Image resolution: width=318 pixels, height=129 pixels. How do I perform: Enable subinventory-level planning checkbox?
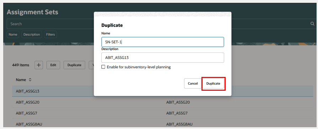point(103,67)
